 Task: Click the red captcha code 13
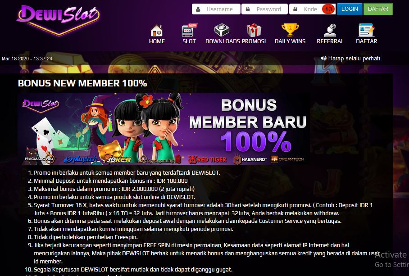(328, 9)
